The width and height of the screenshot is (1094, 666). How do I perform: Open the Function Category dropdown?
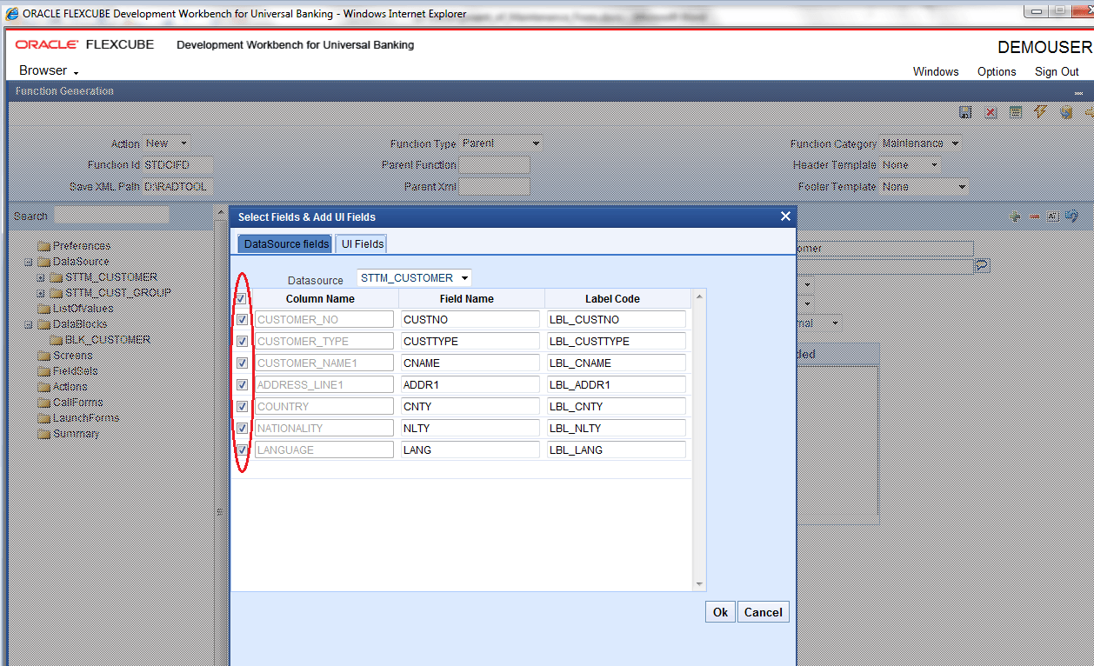pos(921,143)
